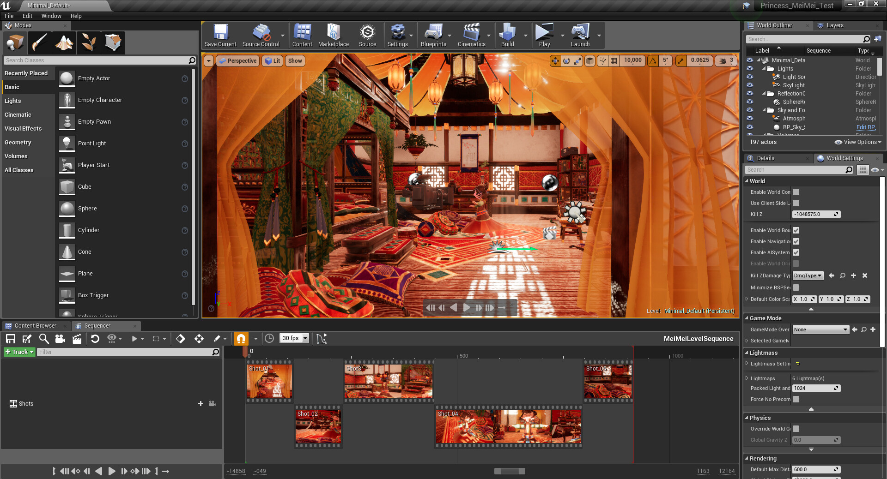Open the 30 fps frame rate dropdown
This screenshot has height=479, width=887.
295,338
